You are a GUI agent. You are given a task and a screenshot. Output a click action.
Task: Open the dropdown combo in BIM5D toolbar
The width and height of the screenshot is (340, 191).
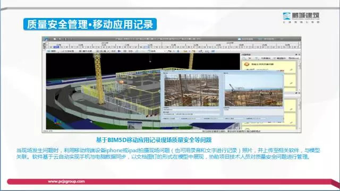point(157,51)
